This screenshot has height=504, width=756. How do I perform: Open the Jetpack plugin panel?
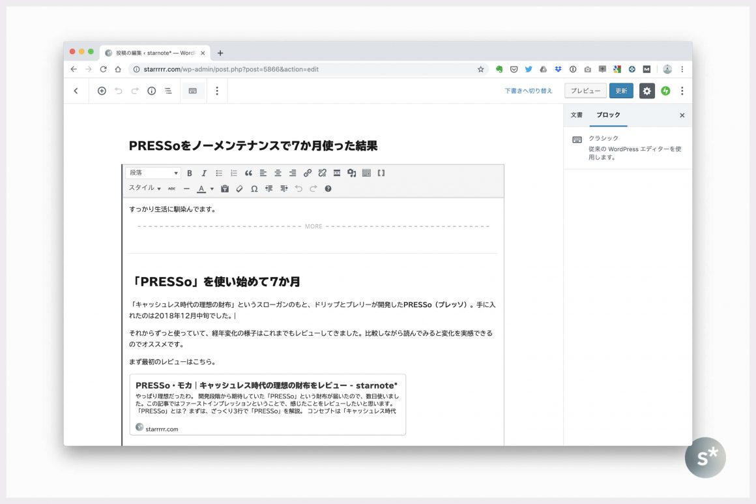665,91
